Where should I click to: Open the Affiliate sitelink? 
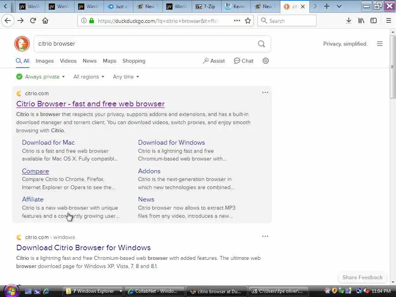click(x=32, y=199)
